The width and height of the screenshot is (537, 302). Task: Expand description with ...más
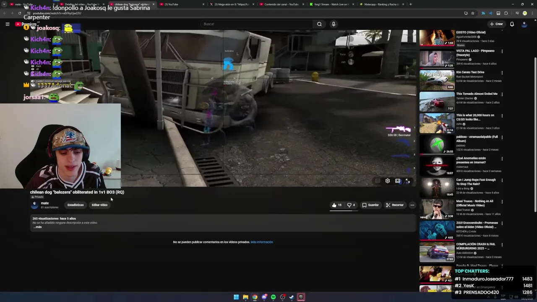pos(38,227)
